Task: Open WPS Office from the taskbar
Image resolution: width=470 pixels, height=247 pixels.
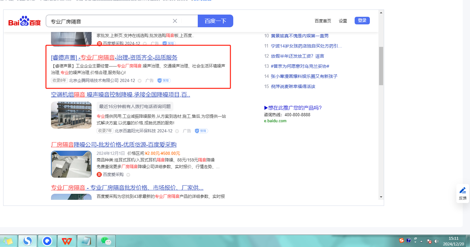Action: 67,241
